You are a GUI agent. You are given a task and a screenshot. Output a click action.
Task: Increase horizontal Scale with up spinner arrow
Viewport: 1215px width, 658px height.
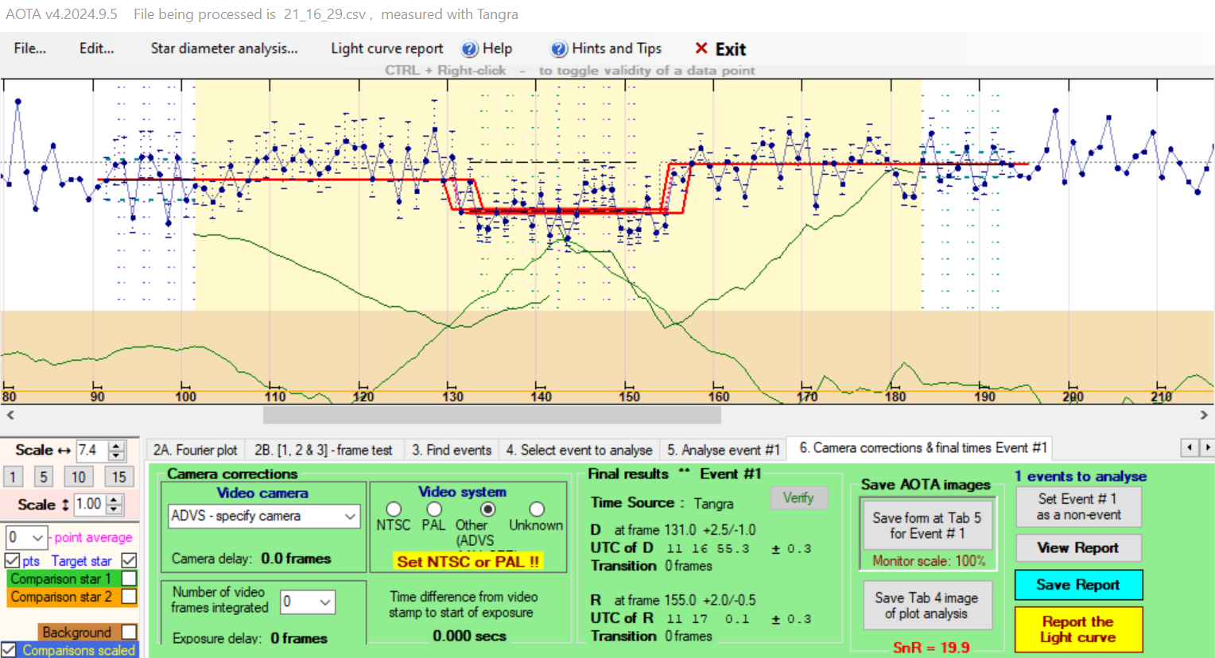(117, 446)
